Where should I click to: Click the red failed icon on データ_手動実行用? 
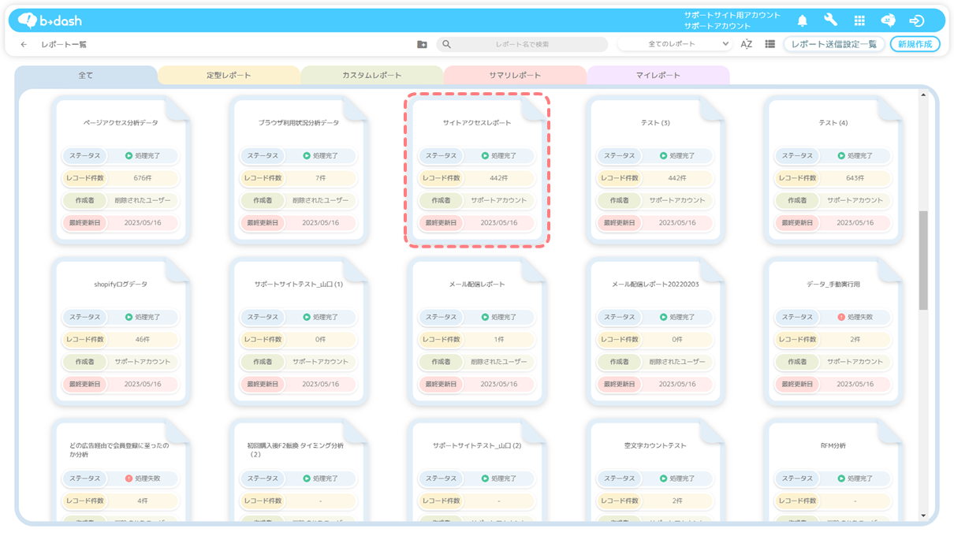[x=841, y=317]
